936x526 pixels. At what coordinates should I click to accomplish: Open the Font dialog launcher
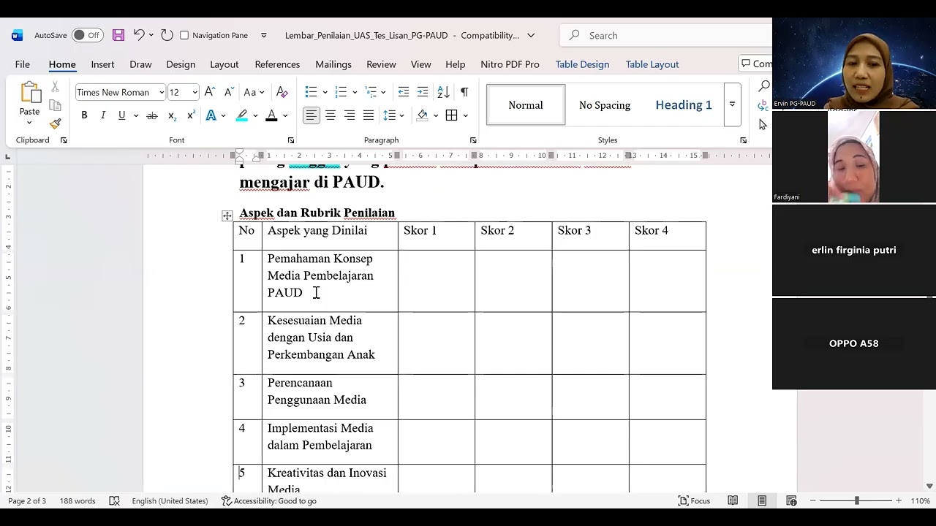tap(291, 140)
